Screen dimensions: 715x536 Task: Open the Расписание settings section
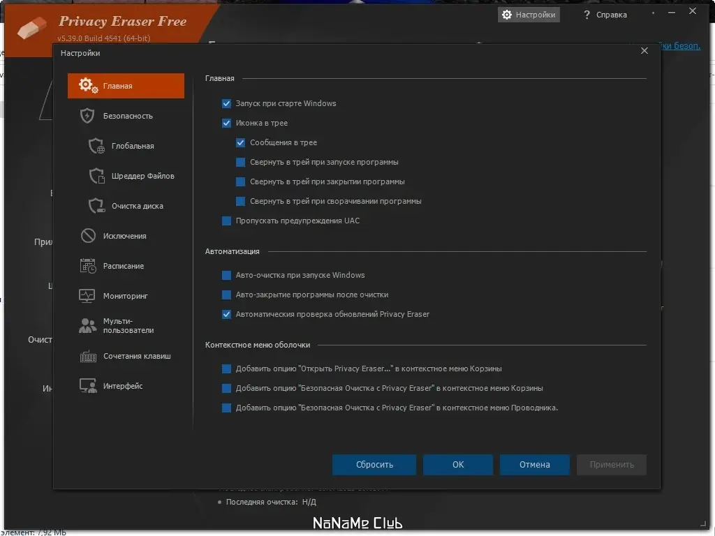coord(126,266)
